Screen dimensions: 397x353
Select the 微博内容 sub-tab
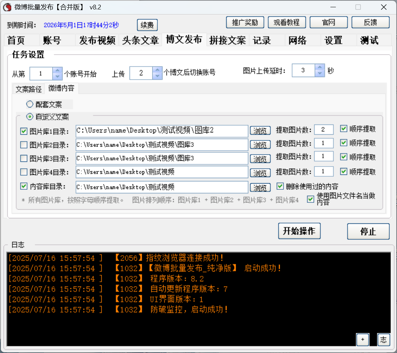click(x=61, y=88)
